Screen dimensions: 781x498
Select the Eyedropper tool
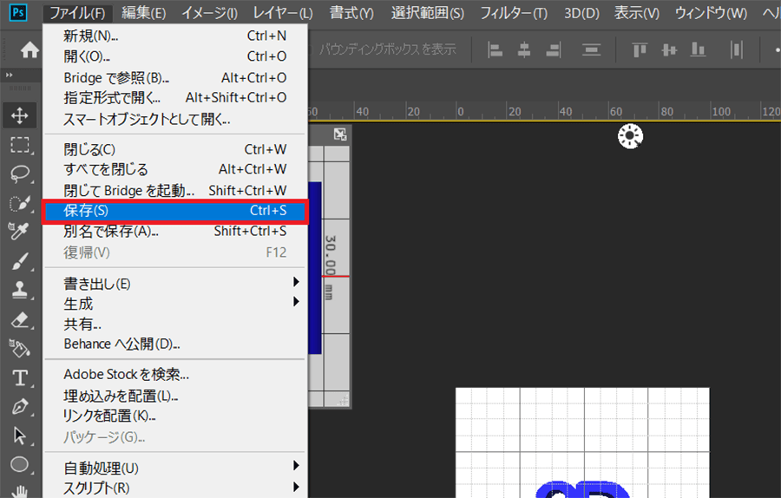coord(19,232)
